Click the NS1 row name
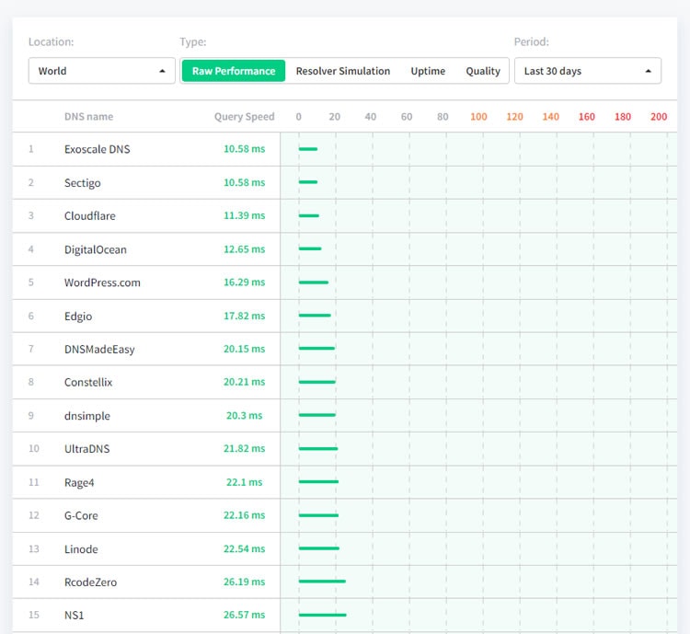Screen dimensions: 690x634 tap(74, 615)
